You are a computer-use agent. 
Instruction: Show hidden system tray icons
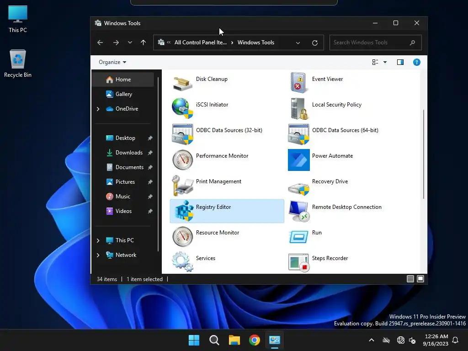372,340
